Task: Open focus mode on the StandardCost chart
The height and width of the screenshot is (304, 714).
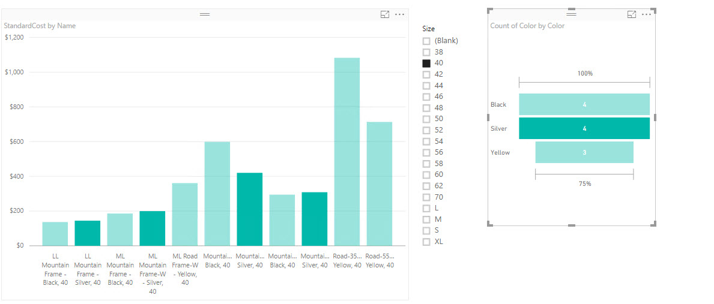Action: coord(385,14)
